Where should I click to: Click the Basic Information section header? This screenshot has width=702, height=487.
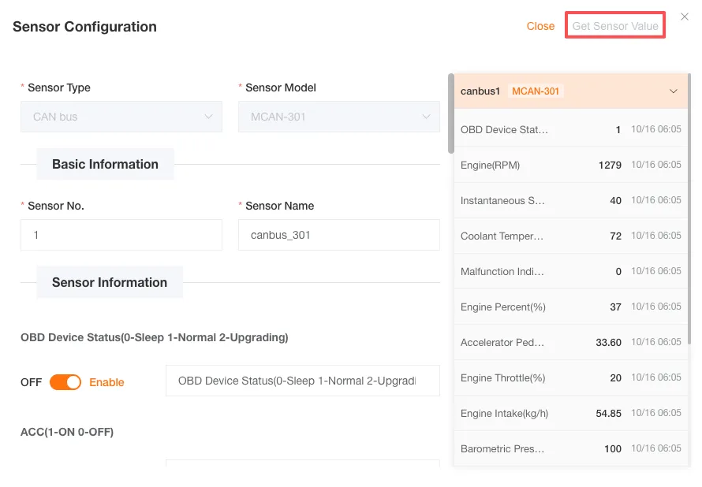tap(105, 164)
